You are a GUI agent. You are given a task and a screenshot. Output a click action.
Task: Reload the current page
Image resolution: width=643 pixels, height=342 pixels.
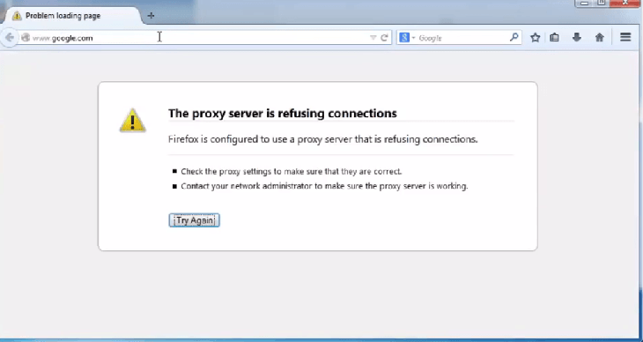click(384, 38)
